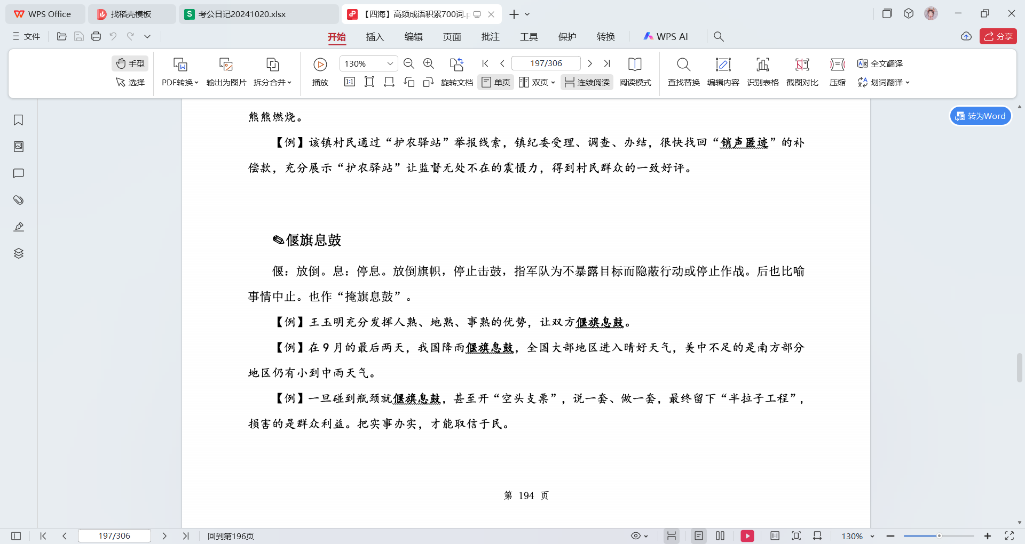
Task: Click the 截图对比 tool icon
Action: (x=802, y=65)
